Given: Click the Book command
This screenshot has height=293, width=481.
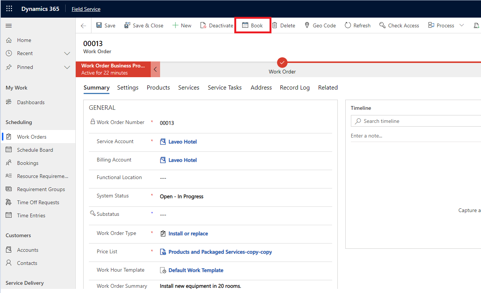Looking at the screenshot, I should [253, 25].
